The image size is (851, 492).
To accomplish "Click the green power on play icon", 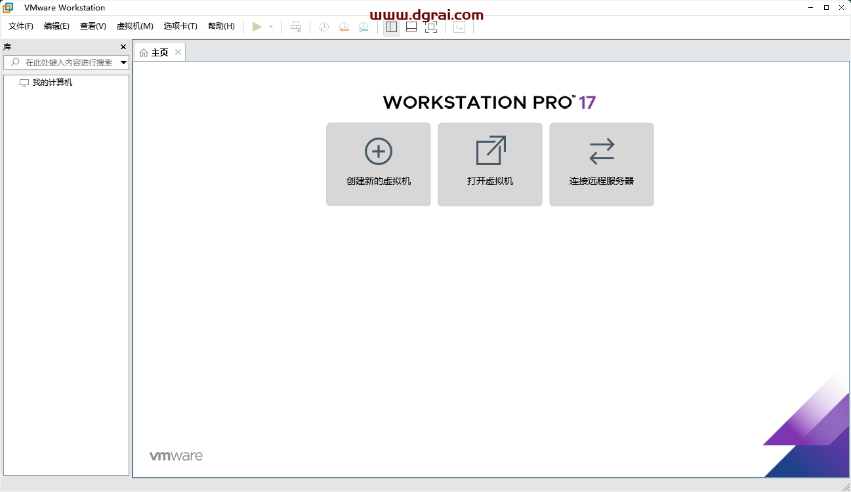I will pyautogui.click(x=257, y=27).
